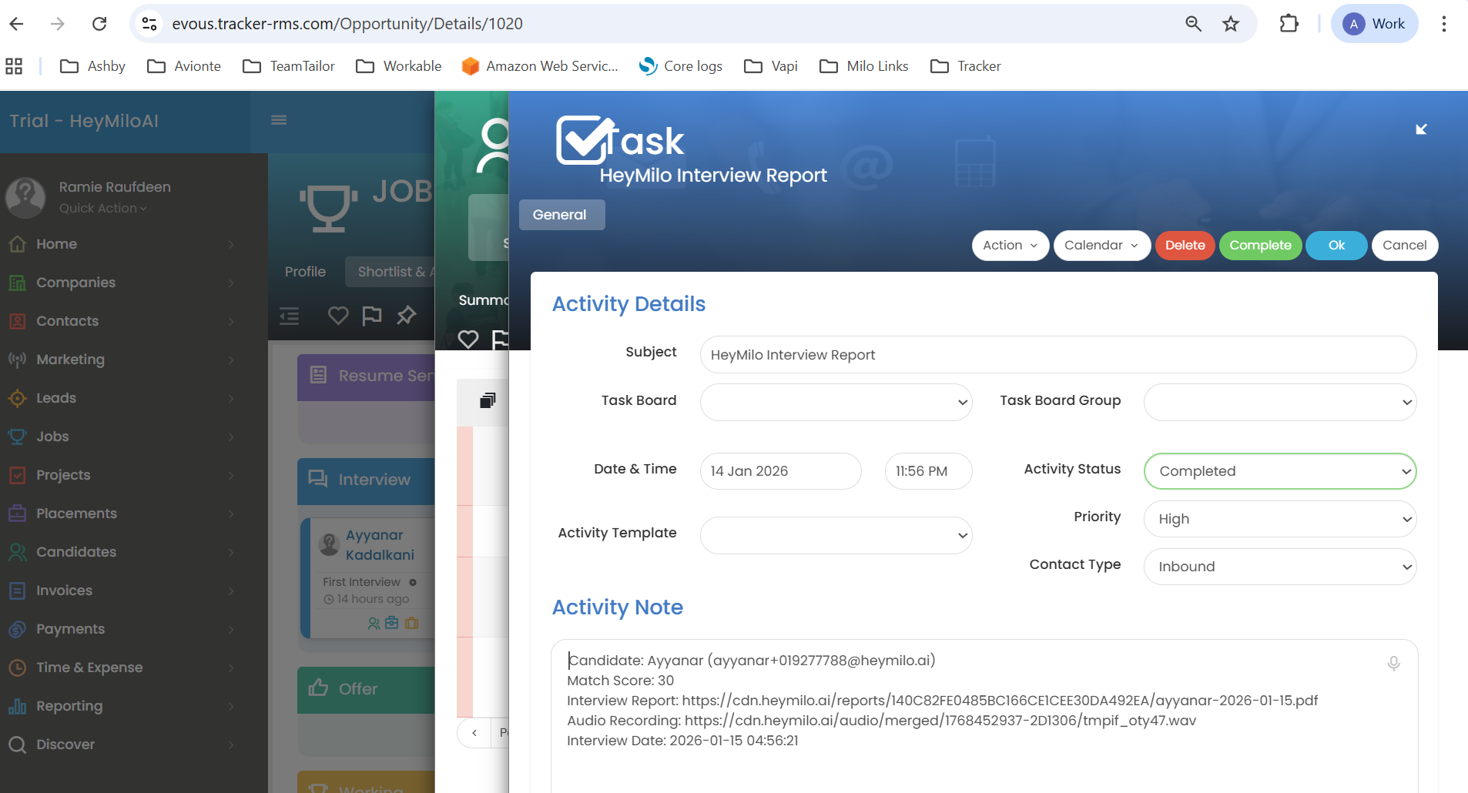This screenshot has width=1468, height=793.
Task: Select the General tab
Action: point(561,215)
